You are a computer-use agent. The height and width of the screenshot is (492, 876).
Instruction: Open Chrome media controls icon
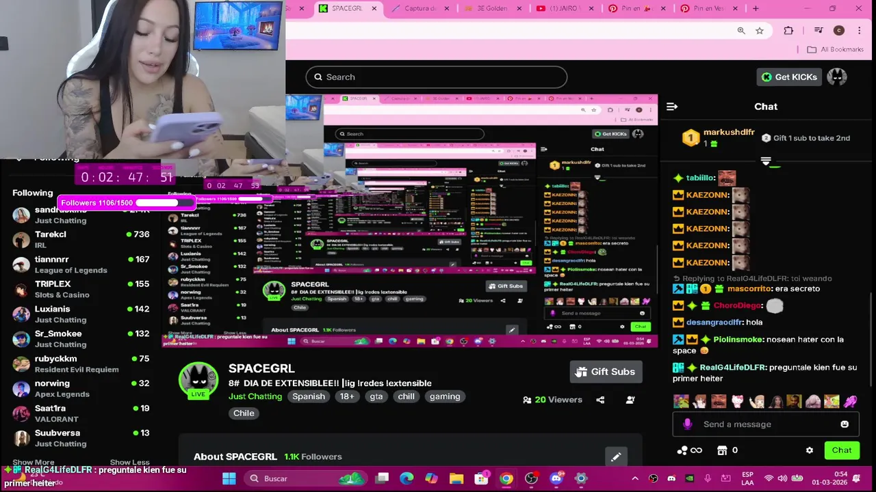(x=819, y=31)
